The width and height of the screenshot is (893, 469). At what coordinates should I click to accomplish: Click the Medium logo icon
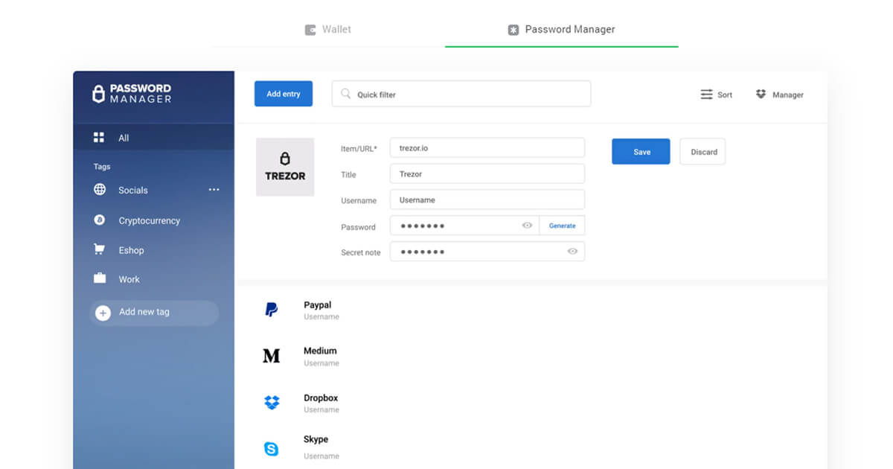click(x=272, y=357)
